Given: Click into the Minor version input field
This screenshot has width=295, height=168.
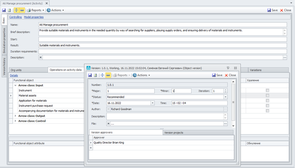Looking at the screenshot, I should pos(182,91).
